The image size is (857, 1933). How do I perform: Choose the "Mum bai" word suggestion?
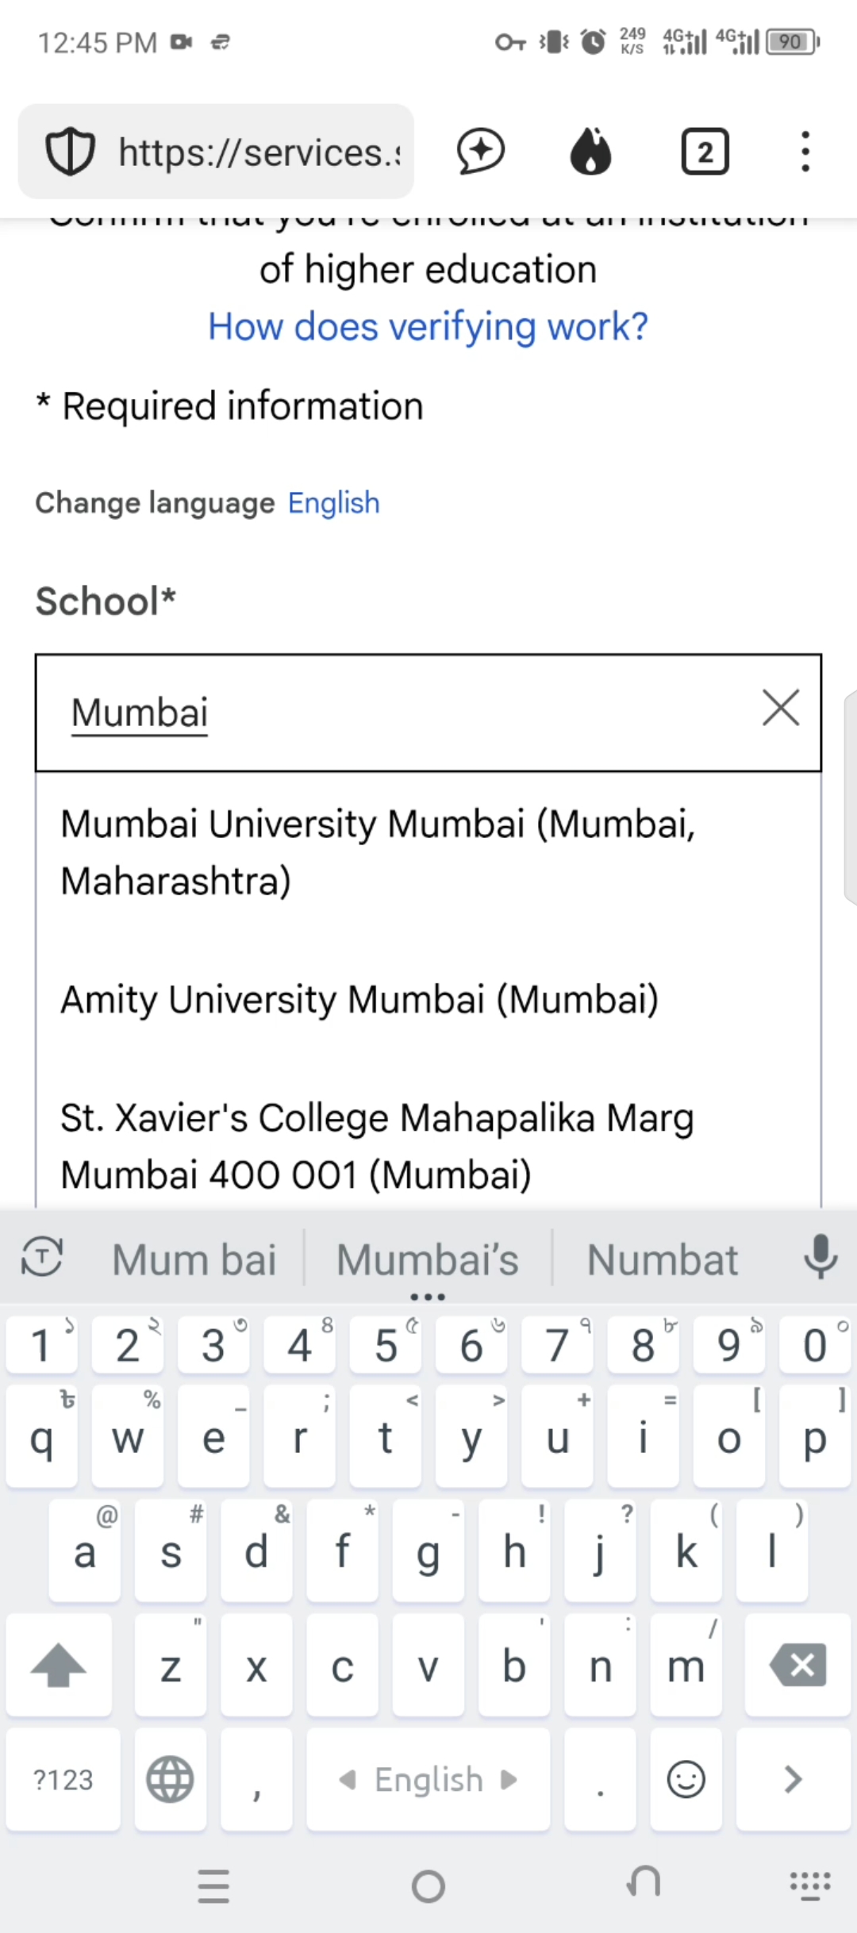194,1259
